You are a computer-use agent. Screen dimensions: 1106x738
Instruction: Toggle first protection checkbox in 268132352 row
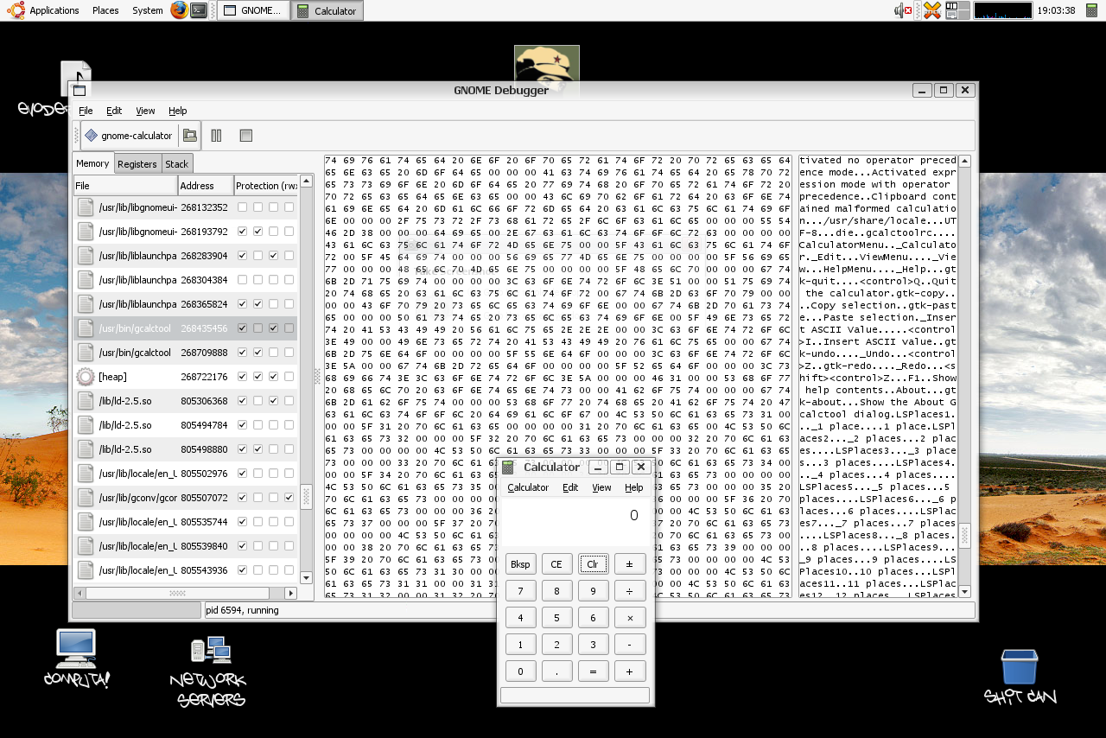click(x=242, y=207)
